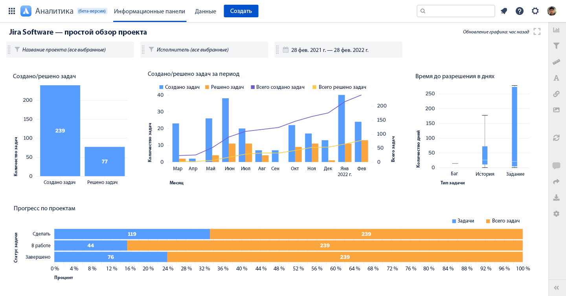
Task: Toggle 'Создано задач' legend series
Action: pyautogui.click(x=179, y=87)
